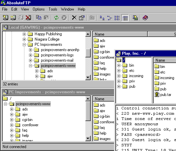The width and height of the screenshot is (176, 151).
Task: Click the Connect toolbar icon
Action: tap(6, 18)
